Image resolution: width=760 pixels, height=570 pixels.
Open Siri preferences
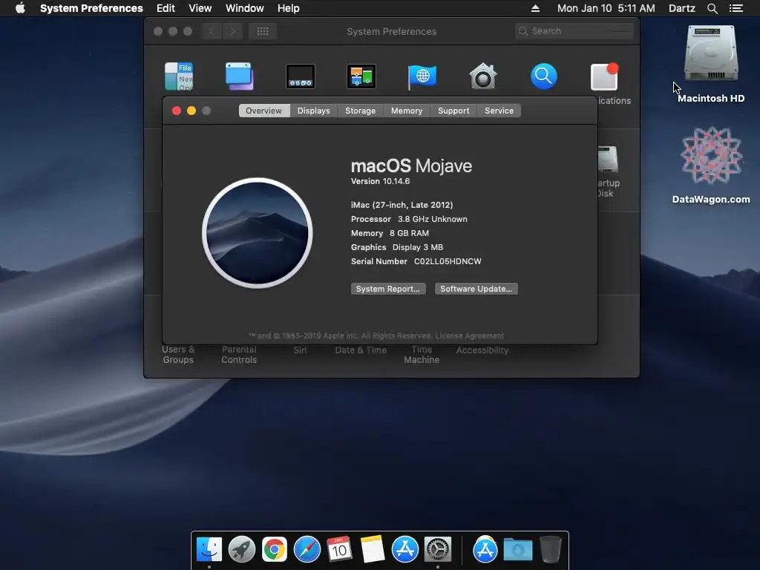pyautogui.click(x=300, y=350)
